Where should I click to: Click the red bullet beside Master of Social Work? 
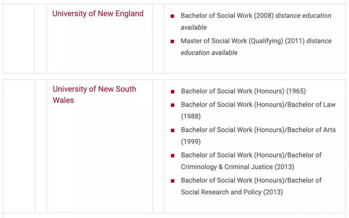click(172, 41)
